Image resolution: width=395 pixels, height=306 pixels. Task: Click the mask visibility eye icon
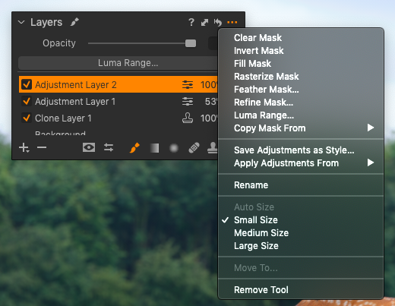89,147
